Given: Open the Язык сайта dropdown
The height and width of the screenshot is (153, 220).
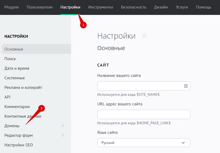Looking at the screenshot, I should 144,143.
